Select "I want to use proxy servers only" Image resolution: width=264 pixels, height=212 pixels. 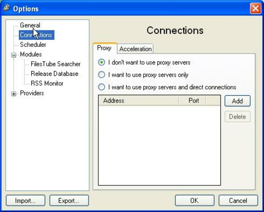point(101,75)
